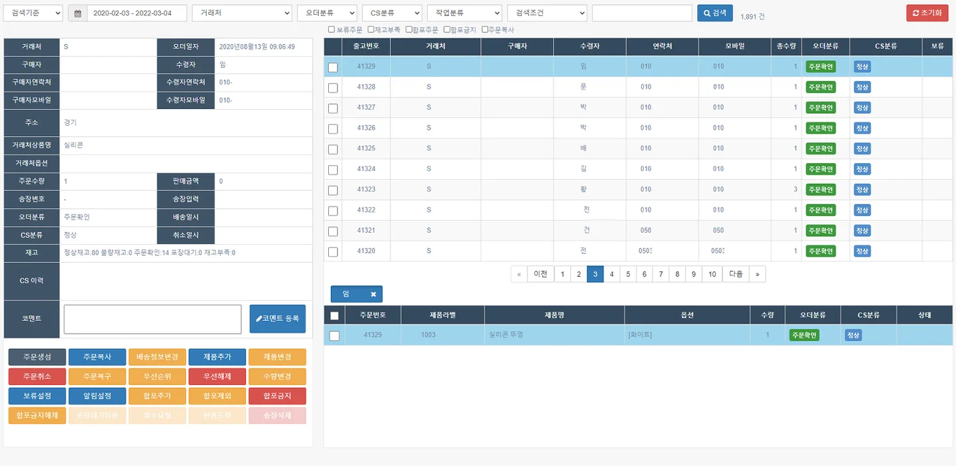Close the 임 recipient tag with the X
Screen dimensions: 956x466
point(373,294)
